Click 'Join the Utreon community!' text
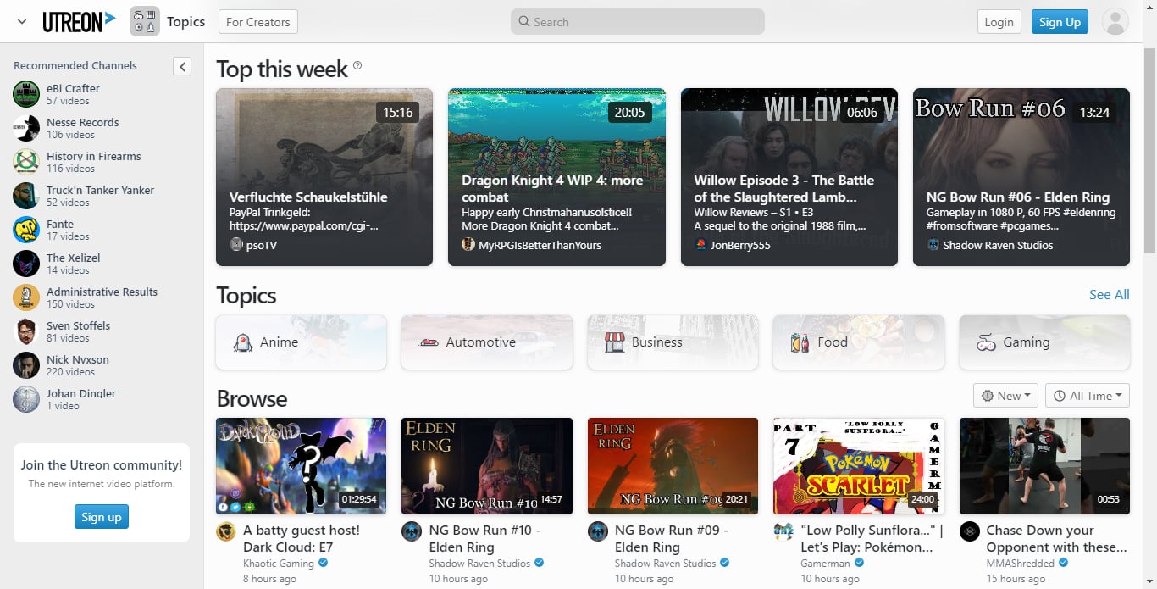 (102, 464)
